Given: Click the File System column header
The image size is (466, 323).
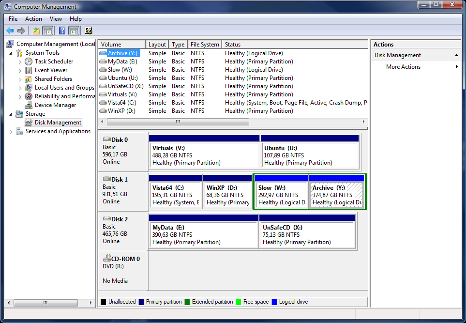Looking at the screenshot, I should [x=205, y=45].
